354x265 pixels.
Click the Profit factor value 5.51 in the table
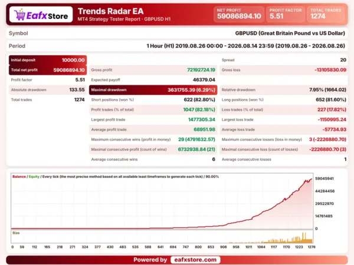(x=80, y=79)
